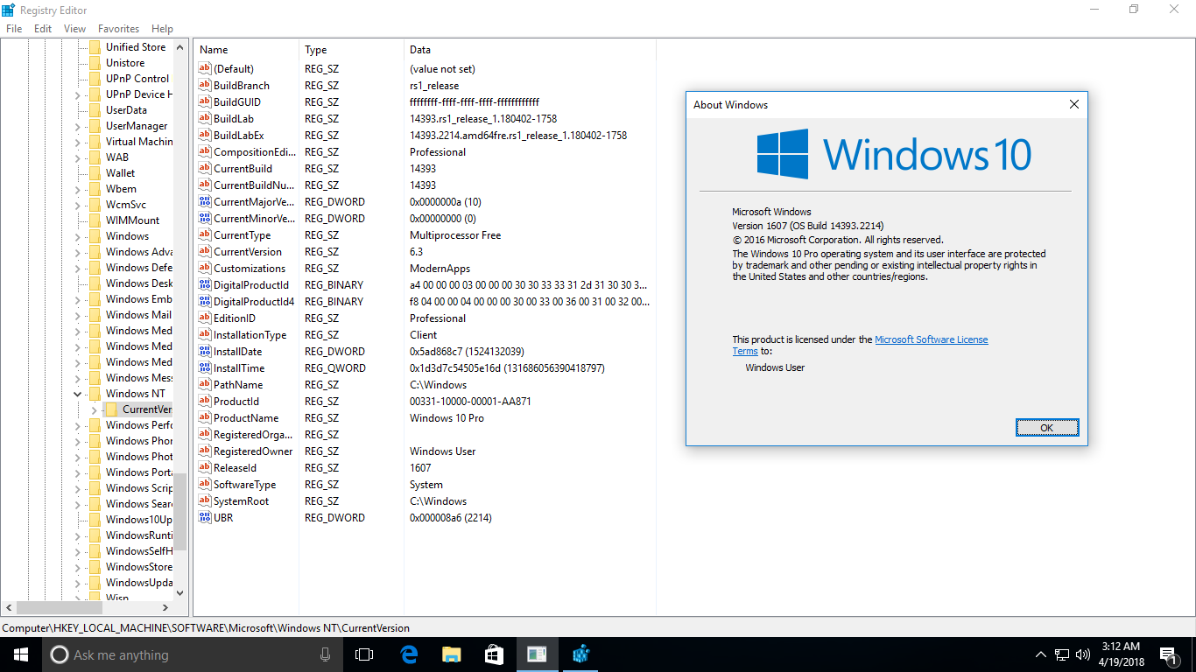
Task: Show hidden tray icons chevron
Action: pos(1041,654)
